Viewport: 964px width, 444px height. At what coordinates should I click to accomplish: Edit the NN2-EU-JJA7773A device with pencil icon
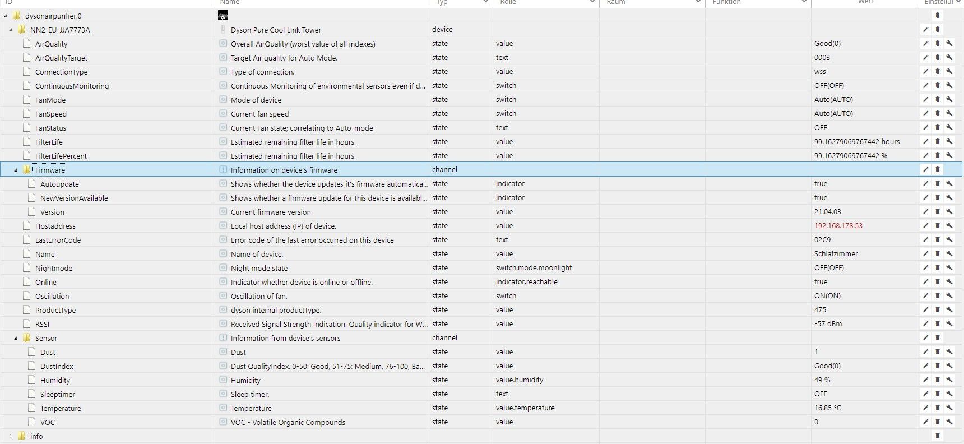point(925,30)
